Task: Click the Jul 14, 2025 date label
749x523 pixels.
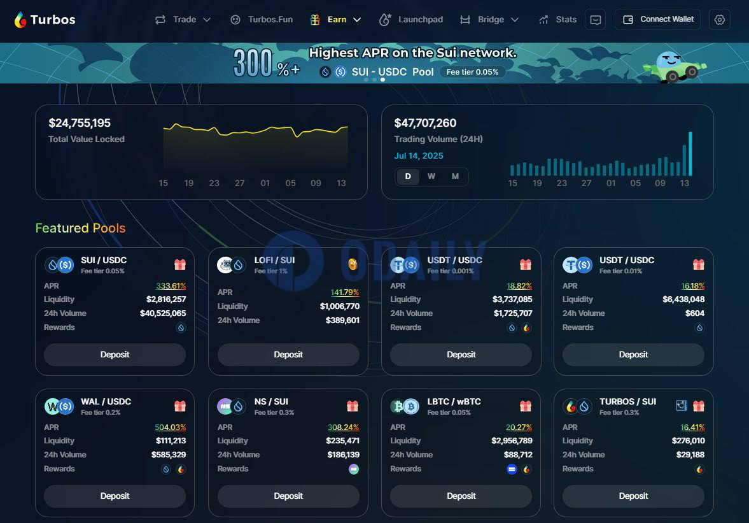Action: pos(419,156)
